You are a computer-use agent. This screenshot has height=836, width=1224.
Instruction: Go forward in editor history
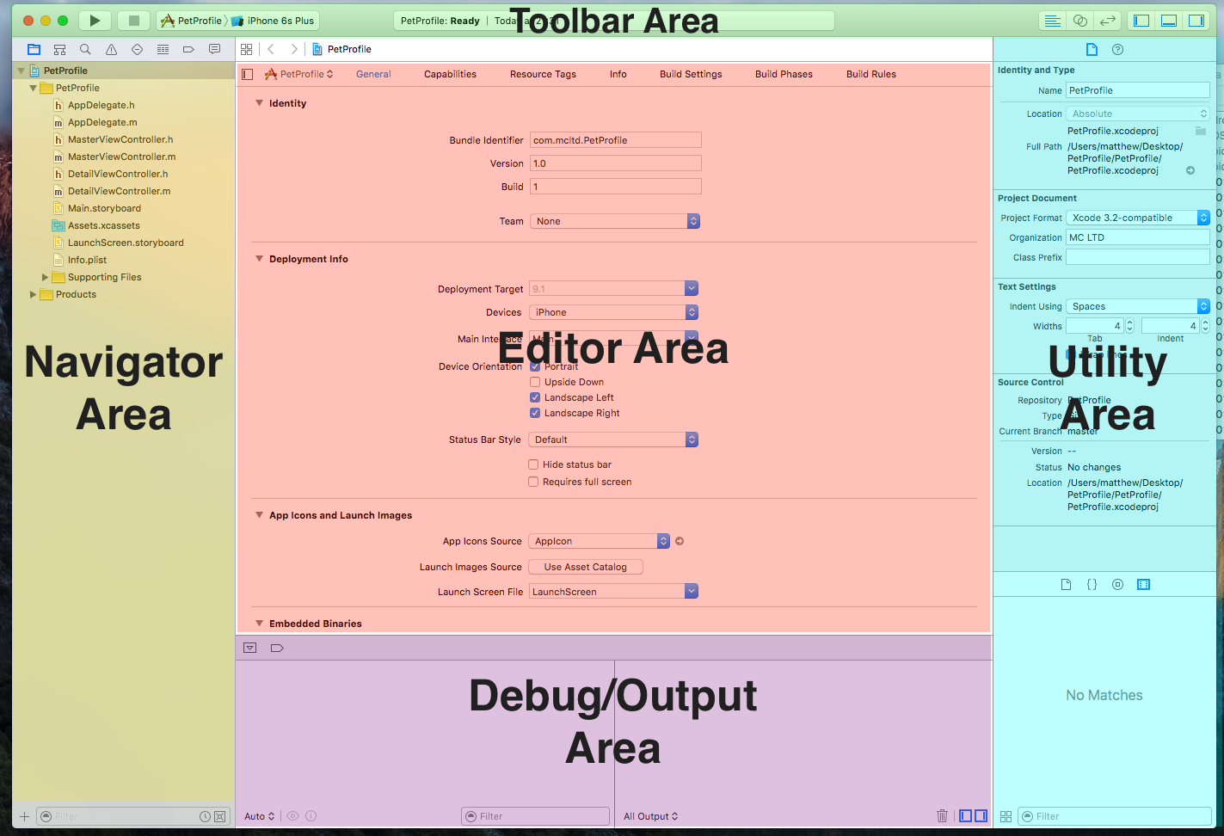[x=294, y=50]
